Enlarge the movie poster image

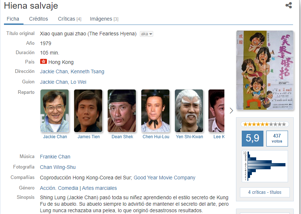tap(265, 70)
